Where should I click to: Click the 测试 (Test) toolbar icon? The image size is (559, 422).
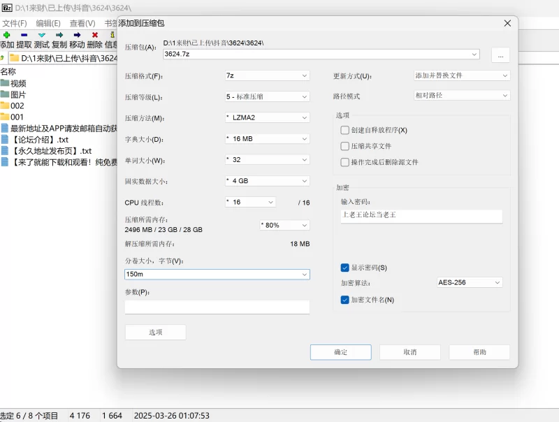pyautogui.click(x=42, y=34)
